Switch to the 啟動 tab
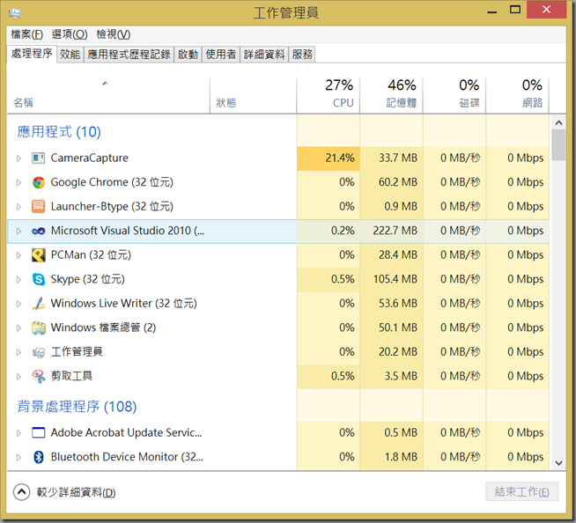The width and height of the screenshot is (576, 523). [188, 55]
